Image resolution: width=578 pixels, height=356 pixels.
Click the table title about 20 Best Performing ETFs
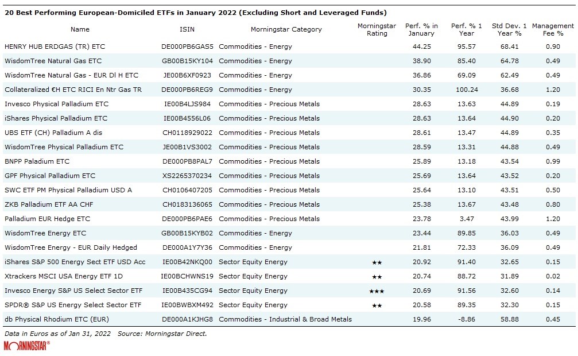click(195, 13)
